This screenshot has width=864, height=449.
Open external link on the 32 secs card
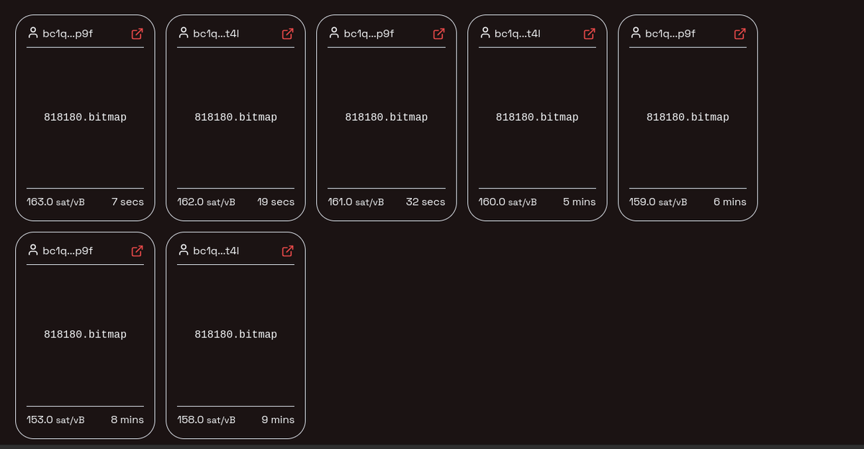click(438, 34)
